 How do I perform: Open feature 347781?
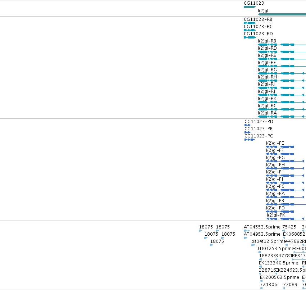pyautogui.click(x=277, y=260)
